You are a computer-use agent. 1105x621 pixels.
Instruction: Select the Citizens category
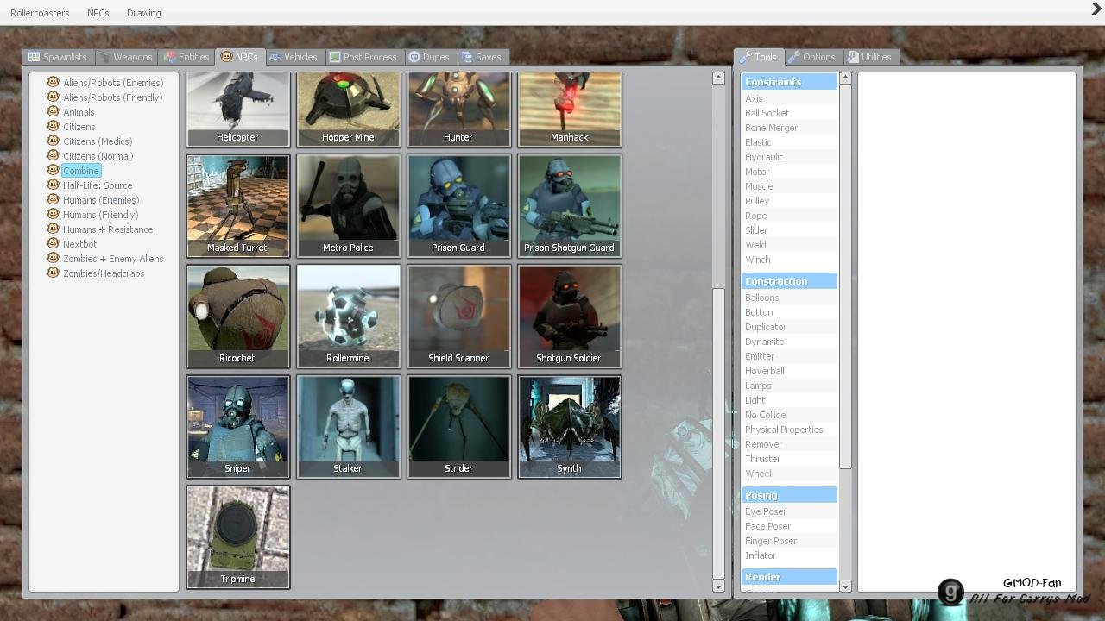coord(72,127)
